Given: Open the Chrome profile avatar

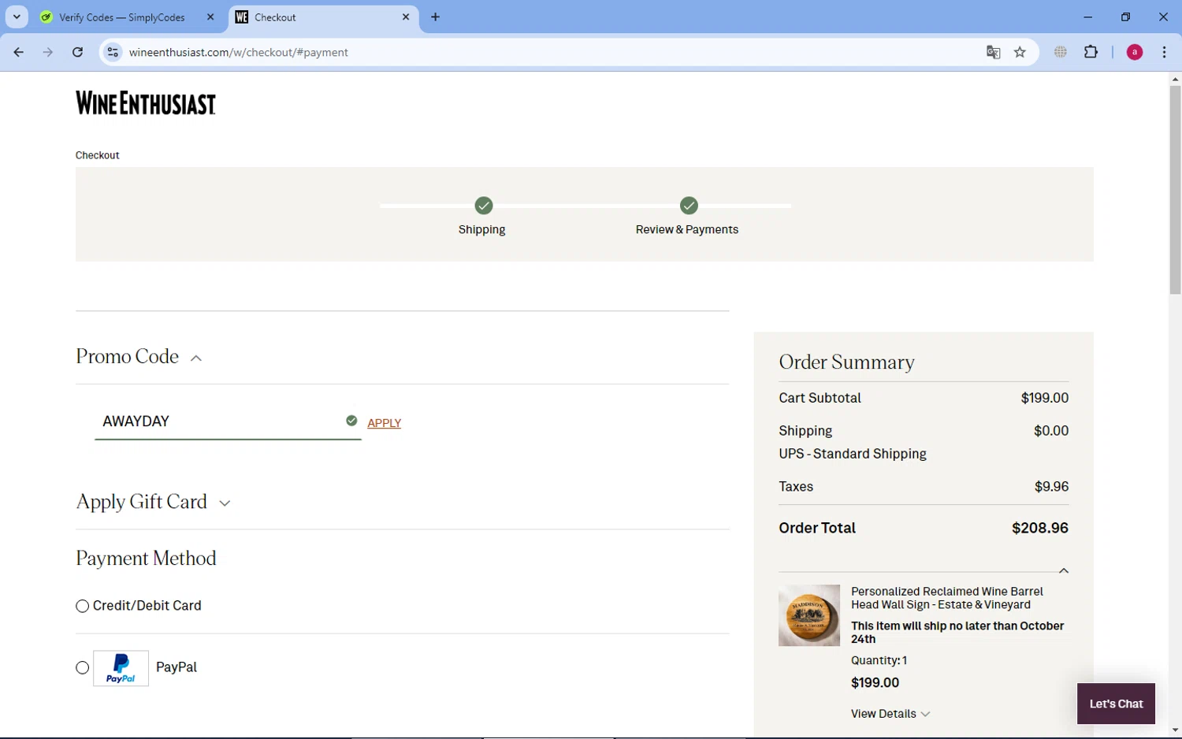Looking at the screenshot, I should [1135, 52].
